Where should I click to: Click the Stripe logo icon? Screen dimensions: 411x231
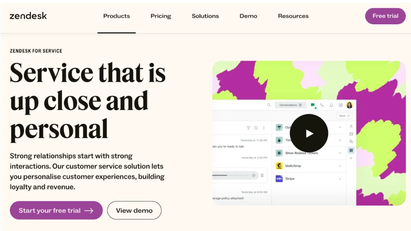(x=279, y=179)
